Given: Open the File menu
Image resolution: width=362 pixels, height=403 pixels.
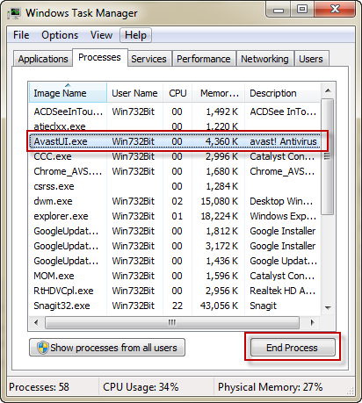Looking at the screenshot, I should click(21, 35).
